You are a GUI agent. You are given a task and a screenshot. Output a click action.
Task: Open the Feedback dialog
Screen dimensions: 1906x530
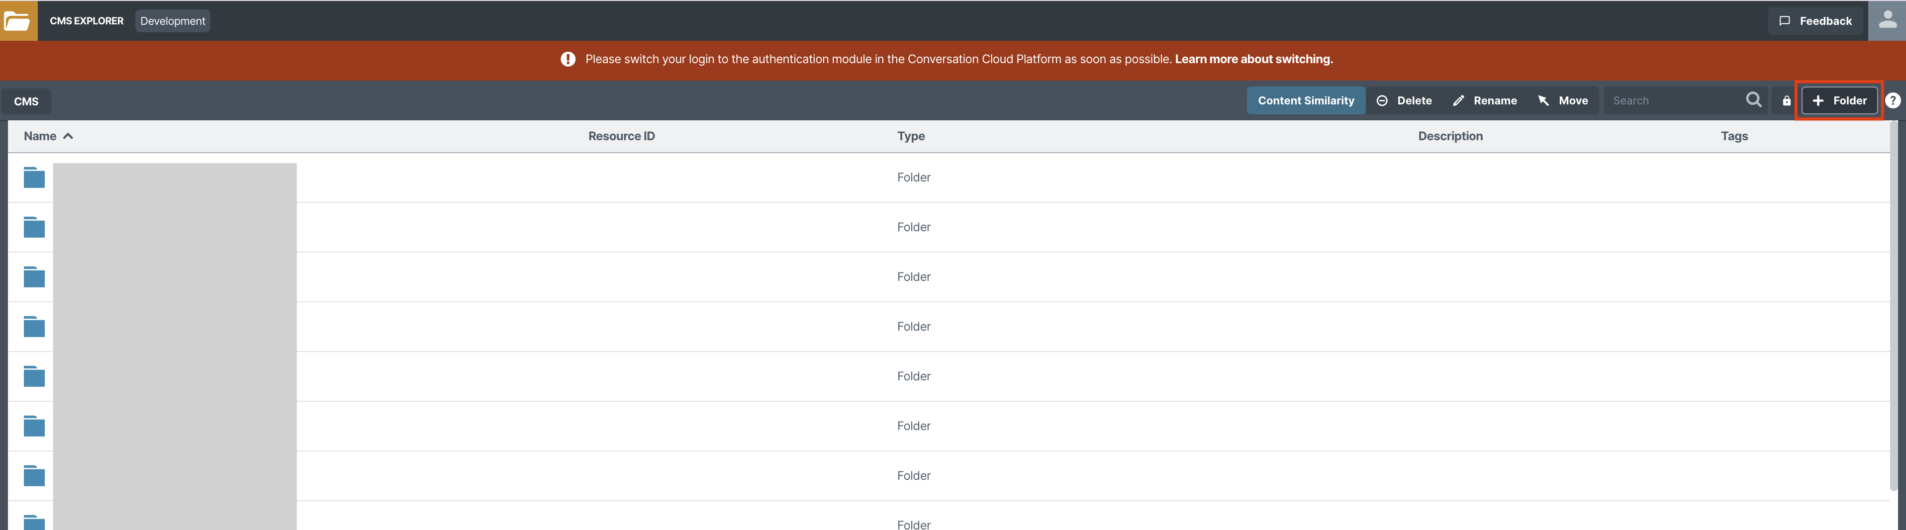(x=1815, y=21)
